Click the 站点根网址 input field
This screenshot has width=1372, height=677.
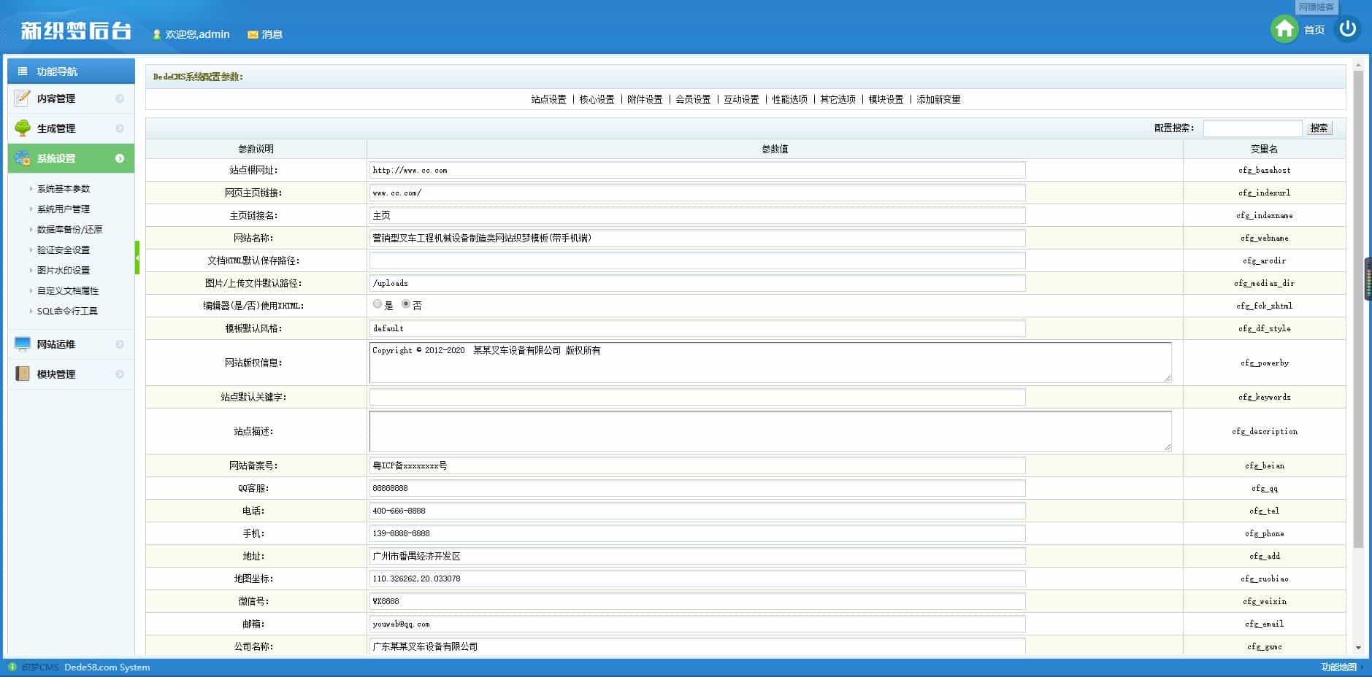[x=697, y=170]
